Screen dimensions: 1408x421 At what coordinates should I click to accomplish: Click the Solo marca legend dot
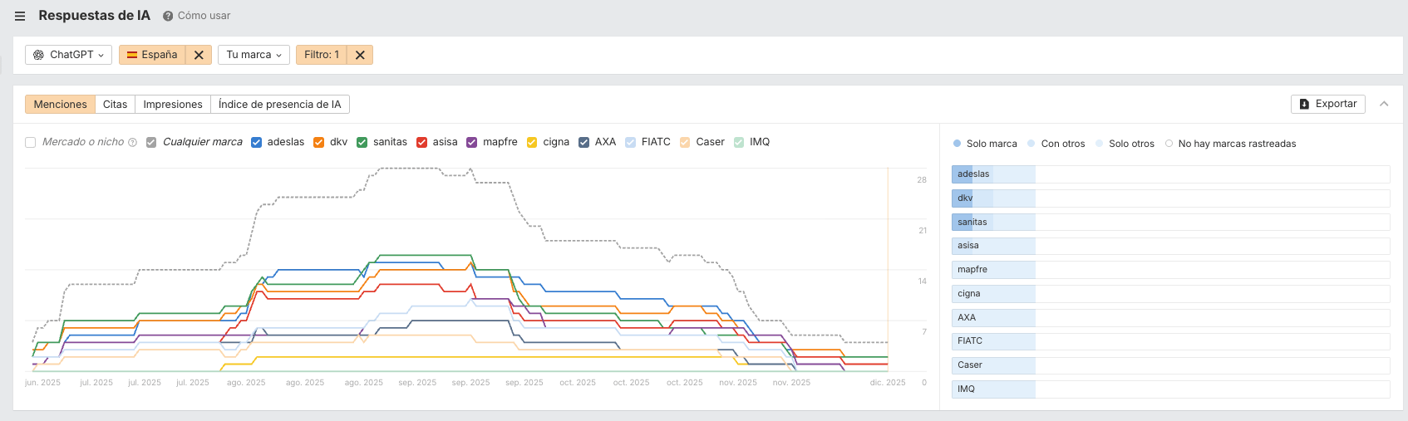[958, 144]
